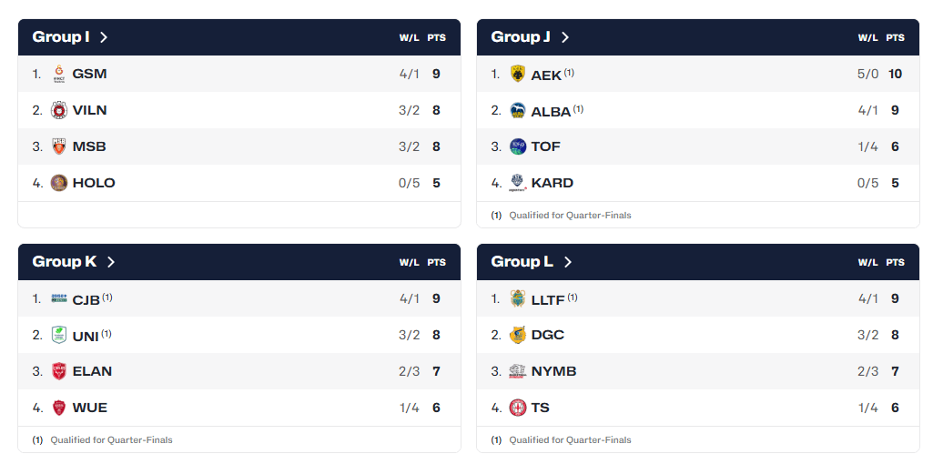The width and height of the screenshot is (933, 454).
Task: Click the ALBA team logo
Action: pyautogui.click(x=518, y=110)
